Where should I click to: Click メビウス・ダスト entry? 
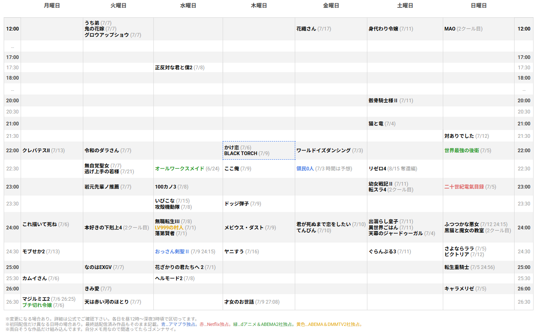click(244, 228)
